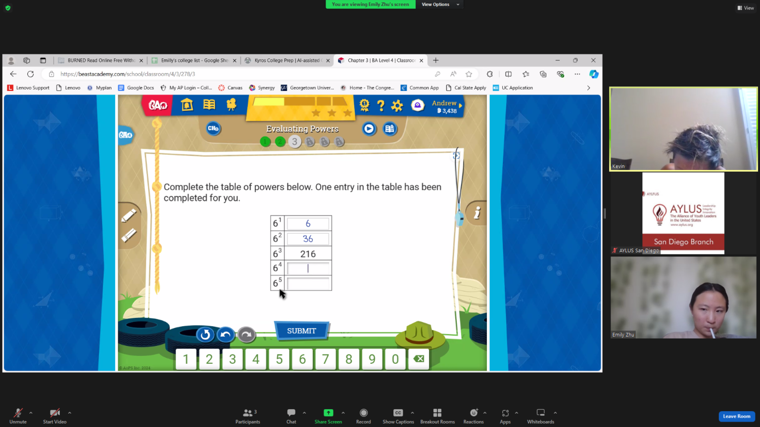Open browser extensions puzzle icon

[x=490, y=74]
